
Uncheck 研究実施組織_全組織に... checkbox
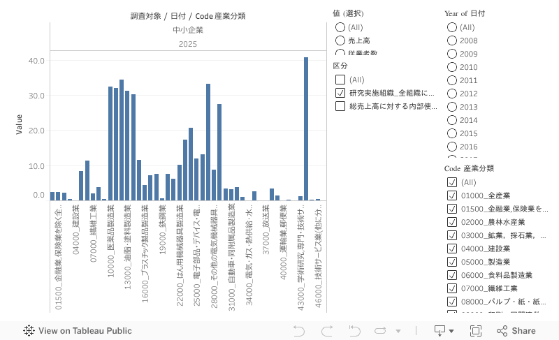(x=340, y=93)
